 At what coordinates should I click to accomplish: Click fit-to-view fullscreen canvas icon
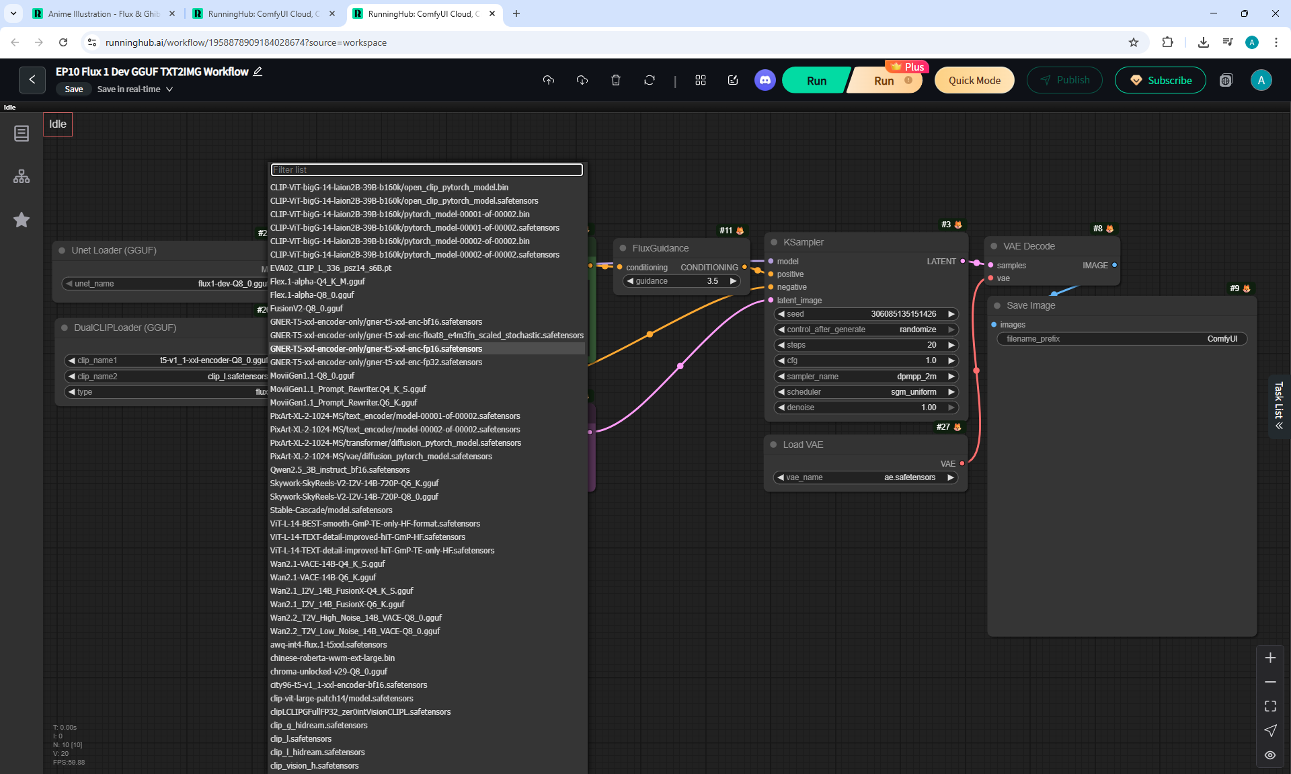click(x=1270, y=706)
